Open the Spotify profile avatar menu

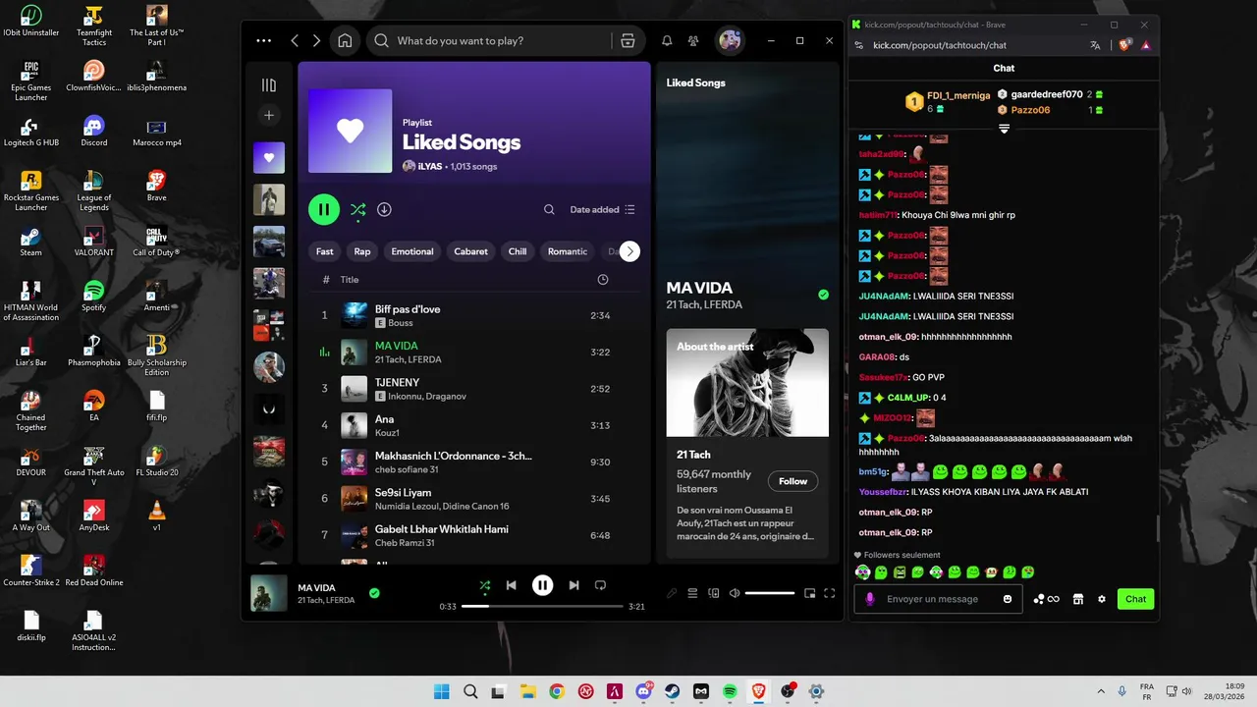730,40
